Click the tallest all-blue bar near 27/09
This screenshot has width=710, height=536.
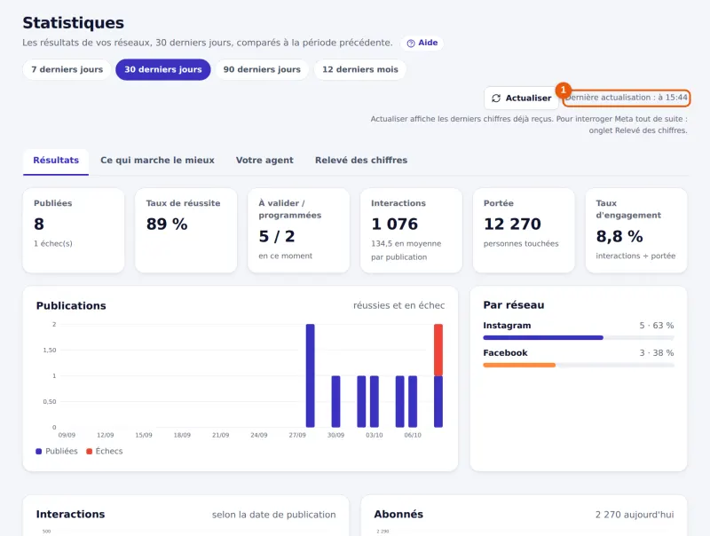(310, 375)
